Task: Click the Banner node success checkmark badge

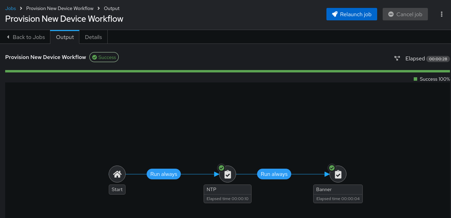Action: pyautogui.click(x=332, y=168)
